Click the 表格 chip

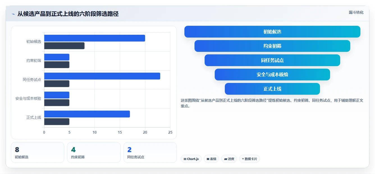(211, 159)
